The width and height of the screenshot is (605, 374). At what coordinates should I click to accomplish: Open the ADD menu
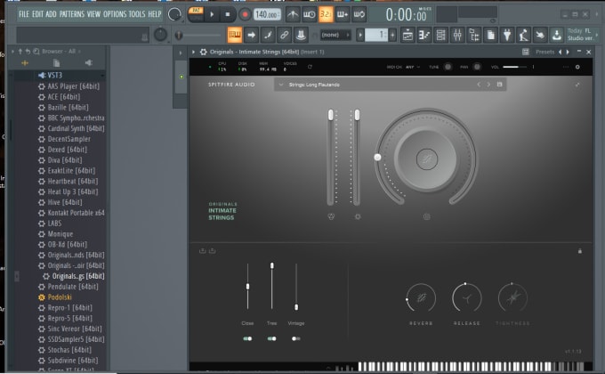51,14
